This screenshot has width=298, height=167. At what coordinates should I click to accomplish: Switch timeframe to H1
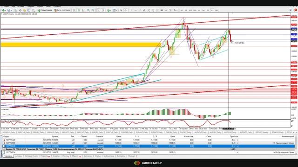pyautogui.click(x=199, y=10)
